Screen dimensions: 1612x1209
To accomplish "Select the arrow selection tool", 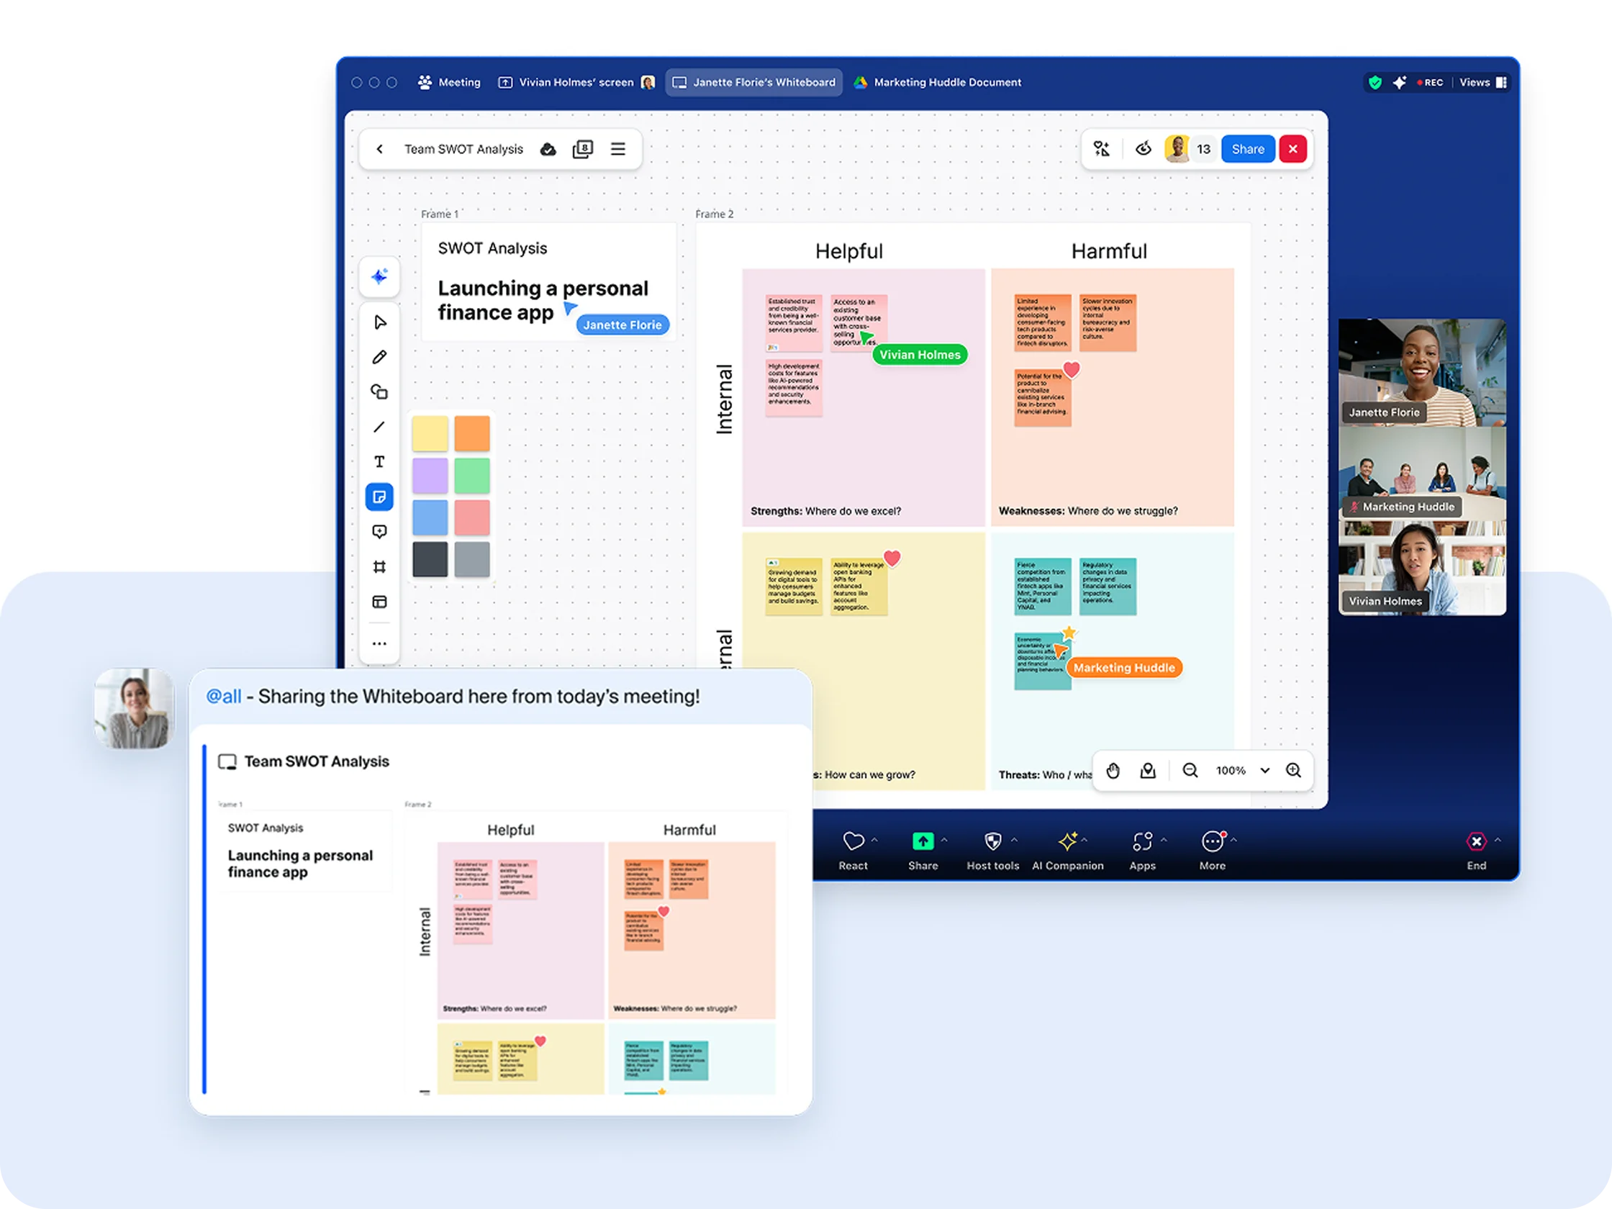I will point(380,322).
